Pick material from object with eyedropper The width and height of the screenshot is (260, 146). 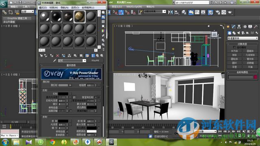pos(54,60)
